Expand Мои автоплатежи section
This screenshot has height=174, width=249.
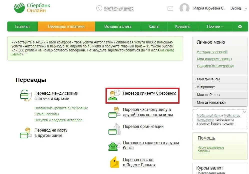(x=220, y=102)
